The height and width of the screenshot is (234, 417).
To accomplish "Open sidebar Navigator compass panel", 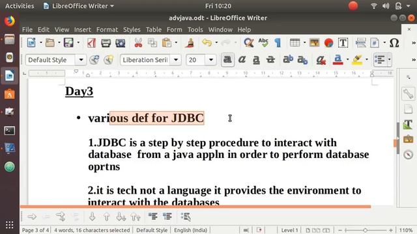I will (x=408, y=155).
